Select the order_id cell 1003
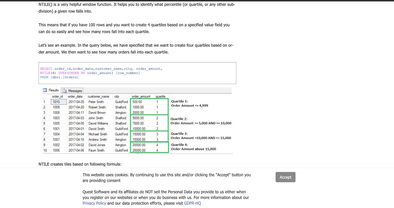 pyautogui.click(x=56, y=118)
